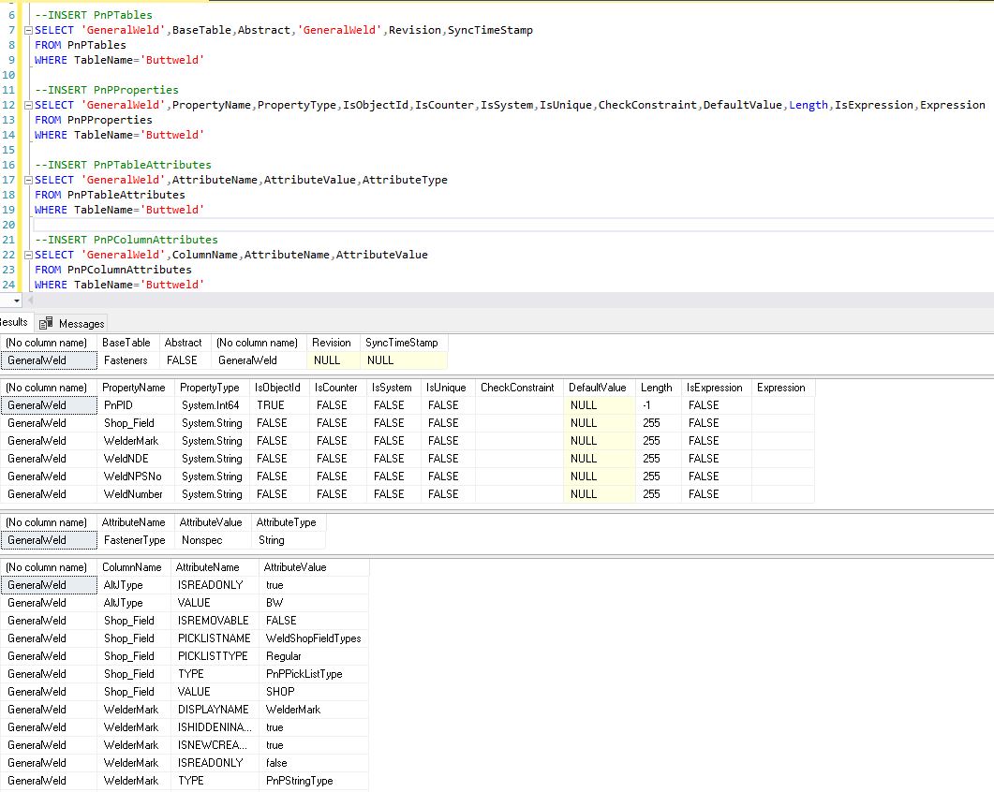Collapse the PnPTables SELECT block
The width and height of the screenshot is (994, 792).
coord(28,30)
